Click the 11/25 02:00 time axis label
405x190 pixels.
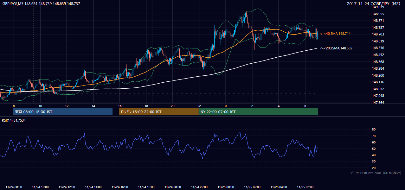pos(252,187)
